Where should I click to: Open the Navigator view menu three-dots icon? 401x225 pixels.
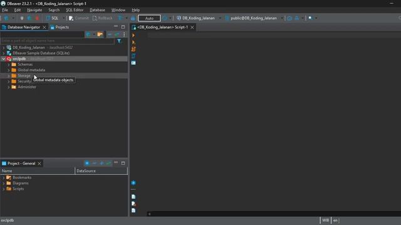pos(124,34)
